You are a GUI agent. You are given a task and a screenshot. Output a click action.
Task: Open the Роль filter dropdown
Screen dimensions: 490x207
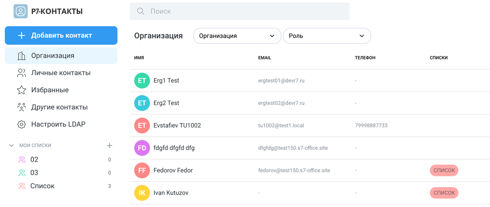coord(327,36)
